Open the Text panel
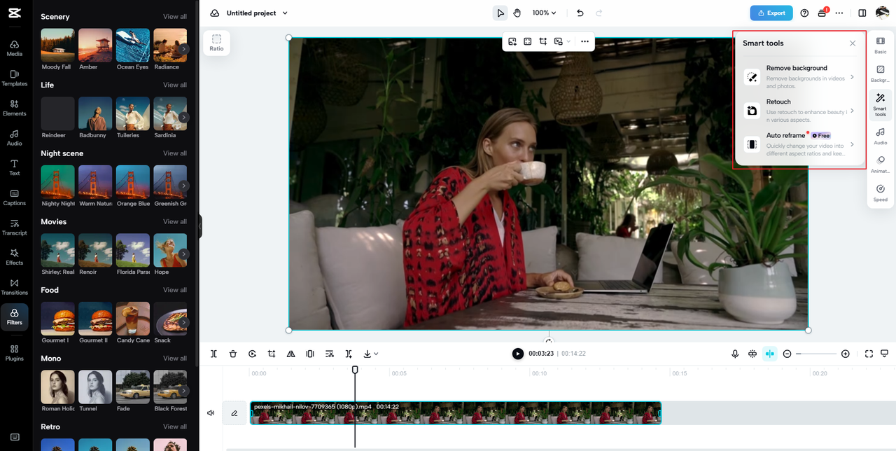Screen dimensions: 896x451 (14, 167)
